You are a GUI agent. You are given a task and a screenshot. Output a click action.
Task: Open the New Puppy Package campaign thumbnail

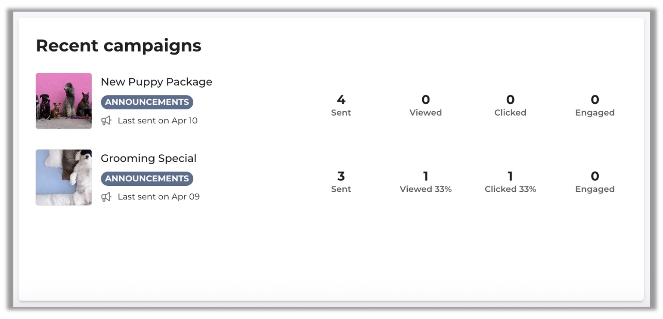point(64,101)
